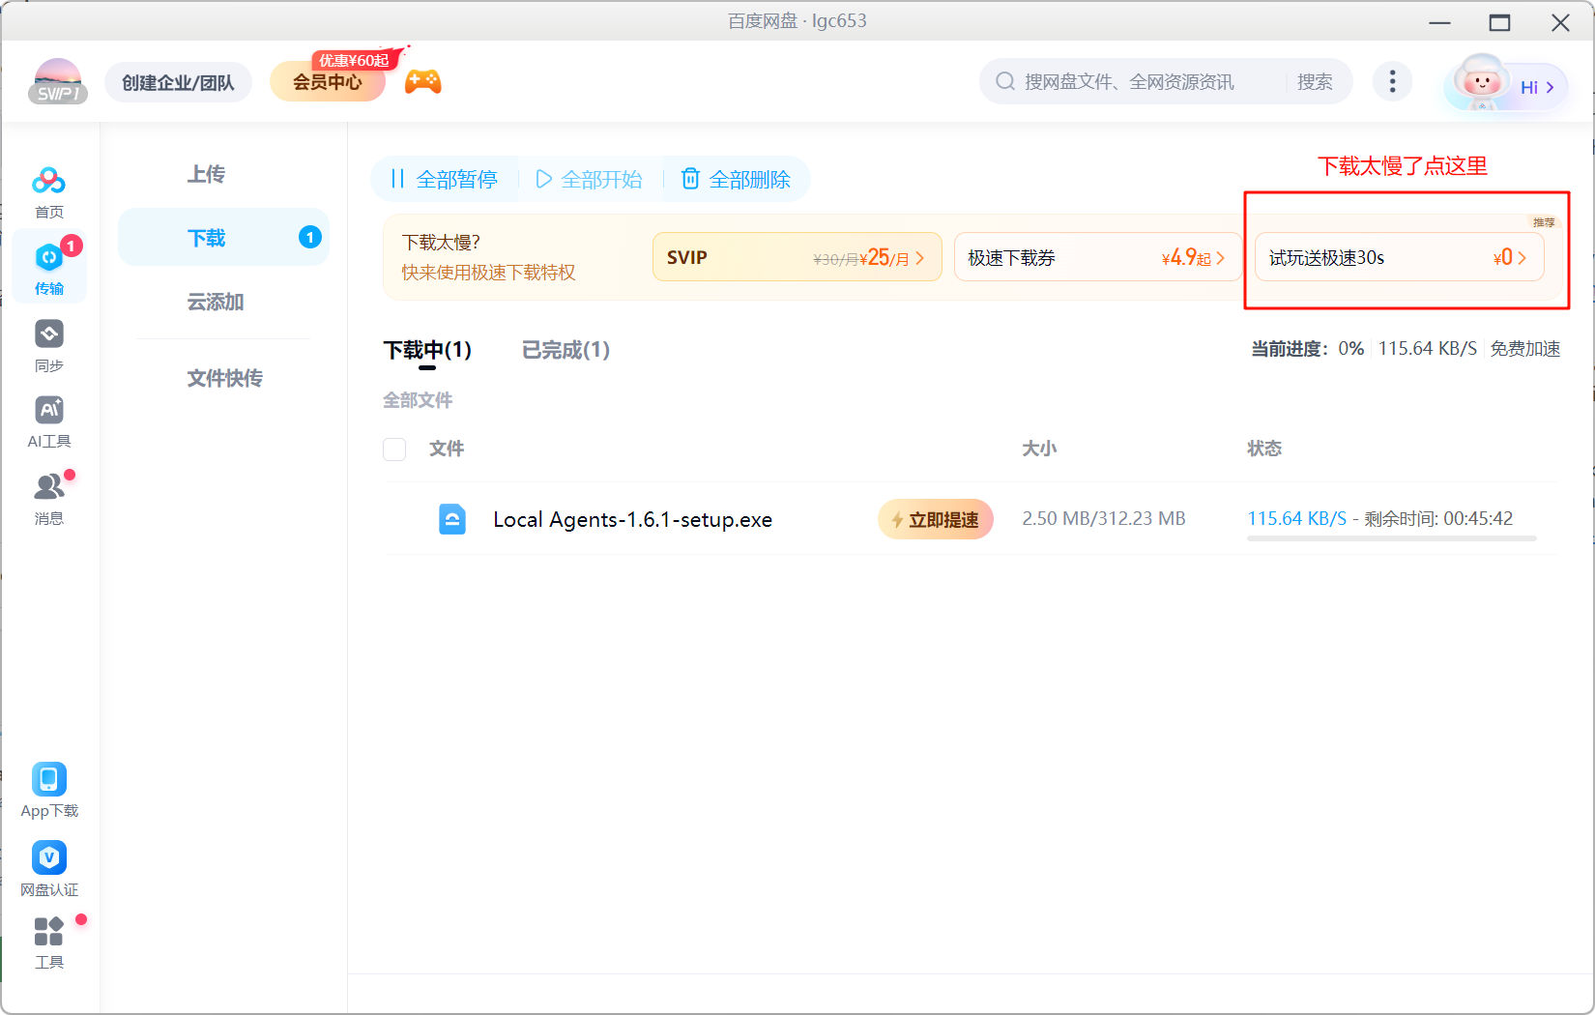
Task: Open the 试玩送极速30s ¥0 offer
Action: 1399,257
